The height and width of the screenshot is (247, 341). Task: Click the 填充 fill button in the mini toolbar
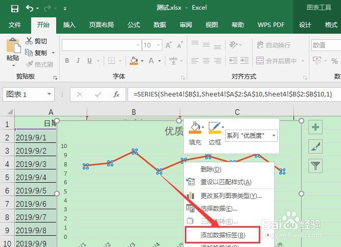click(195, 133)
